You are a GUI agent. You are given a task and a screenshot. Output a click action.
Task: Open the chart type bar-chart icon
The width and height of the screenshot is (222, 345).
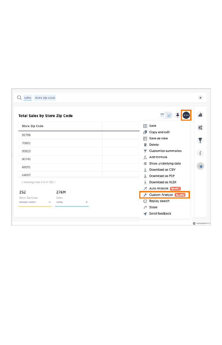point(200,115)
